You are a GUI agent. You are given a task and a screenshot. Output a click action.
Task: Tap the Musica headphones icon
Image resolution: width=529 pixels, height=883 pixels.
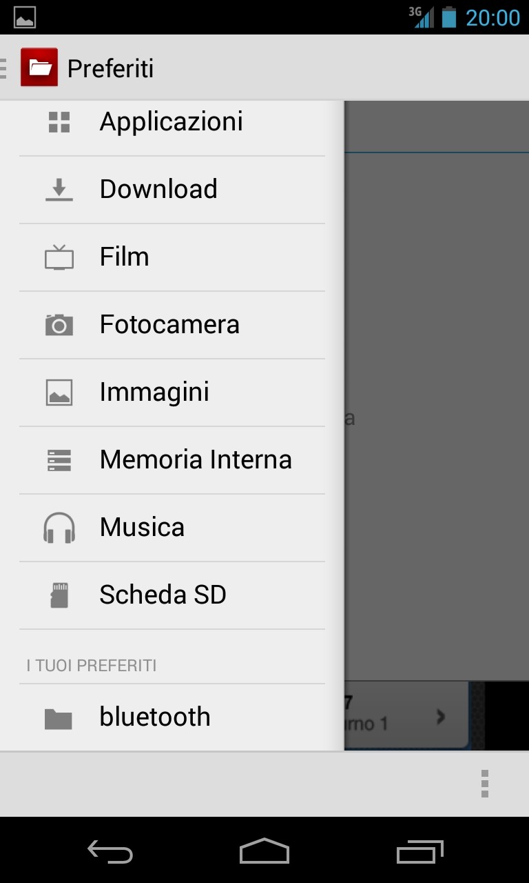[x=59, y=528]
